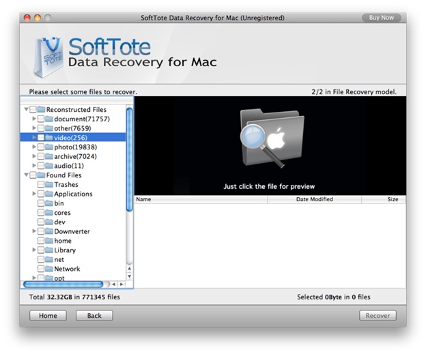Image resolution: width=426 pixels, height=354 pixels.
Task: Go to the Home screen
Action: (x=48, y=315)
